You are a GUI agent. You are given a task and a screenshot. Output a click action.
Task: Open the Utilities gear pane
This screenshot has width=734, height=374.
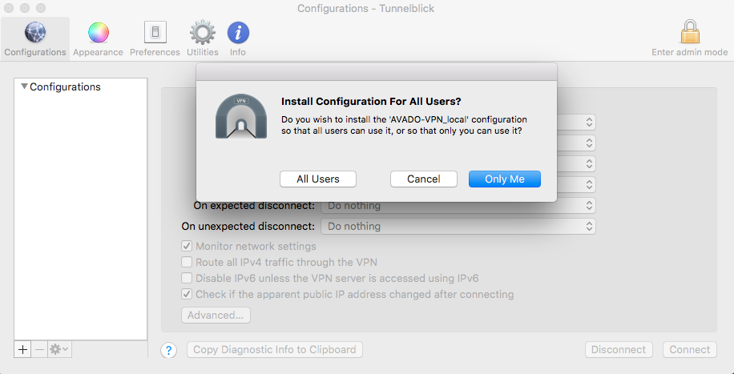pos(202,38)
